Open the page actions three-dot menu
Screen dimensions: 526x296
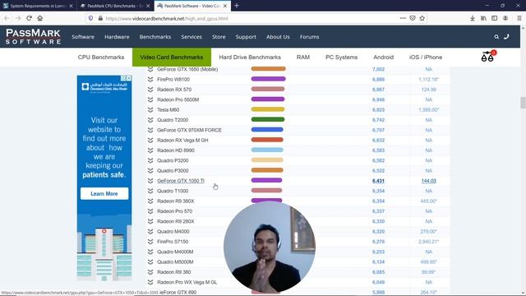(403, 18)
